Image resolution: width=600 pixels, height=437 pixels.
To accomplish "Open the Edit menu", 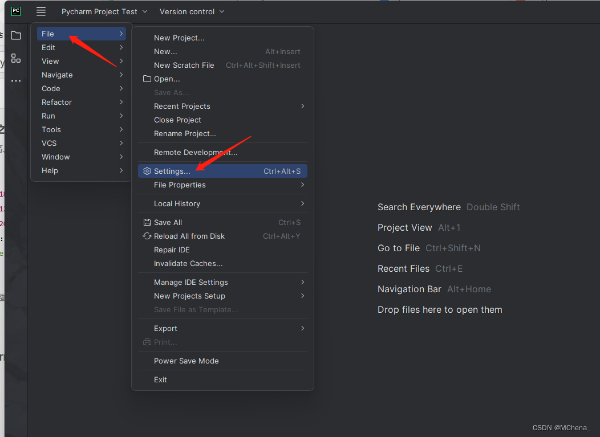I will click(82, 47).
